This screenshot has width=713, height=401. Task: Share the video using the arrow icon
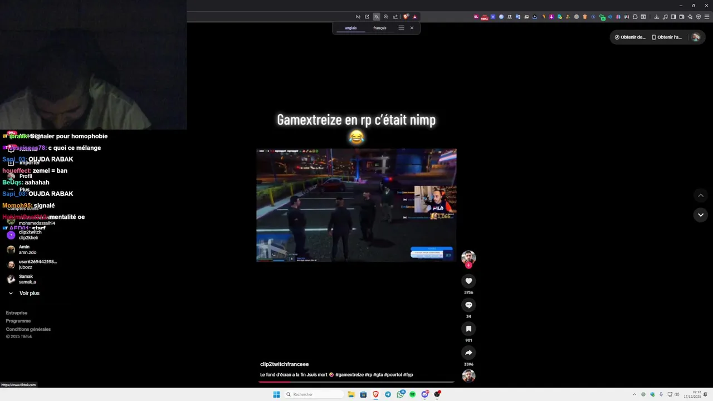(468, 353)
